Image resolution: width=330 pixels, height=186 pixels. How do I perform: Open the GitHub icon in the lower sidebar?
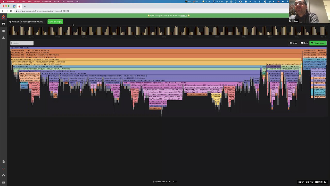(x=3, y=175)
